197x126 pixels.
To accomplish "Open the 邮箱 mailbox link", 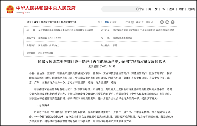I will [181, 9].
